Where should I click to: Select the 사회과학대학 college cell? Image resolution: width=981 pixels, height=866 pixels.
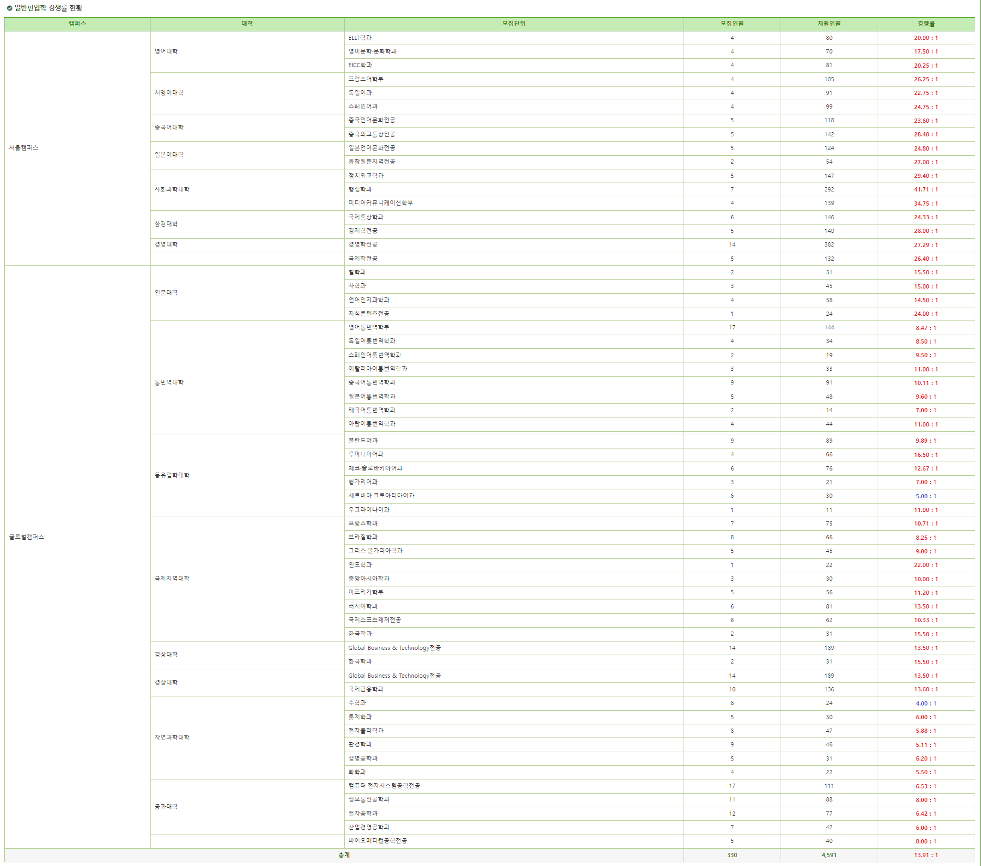pyautogui.click(x=247, y=189)
